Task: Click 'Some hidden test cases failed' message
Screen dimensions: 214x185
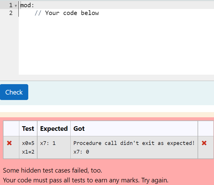Action: [52, 170]
